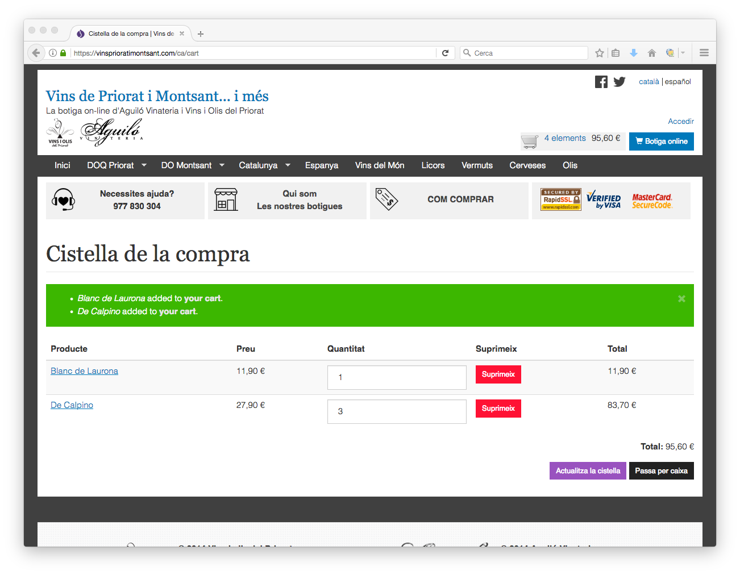Open the browser hamburger menu
Image resolution: width=740 pixels, height=575 pixels.
(704, 53)
